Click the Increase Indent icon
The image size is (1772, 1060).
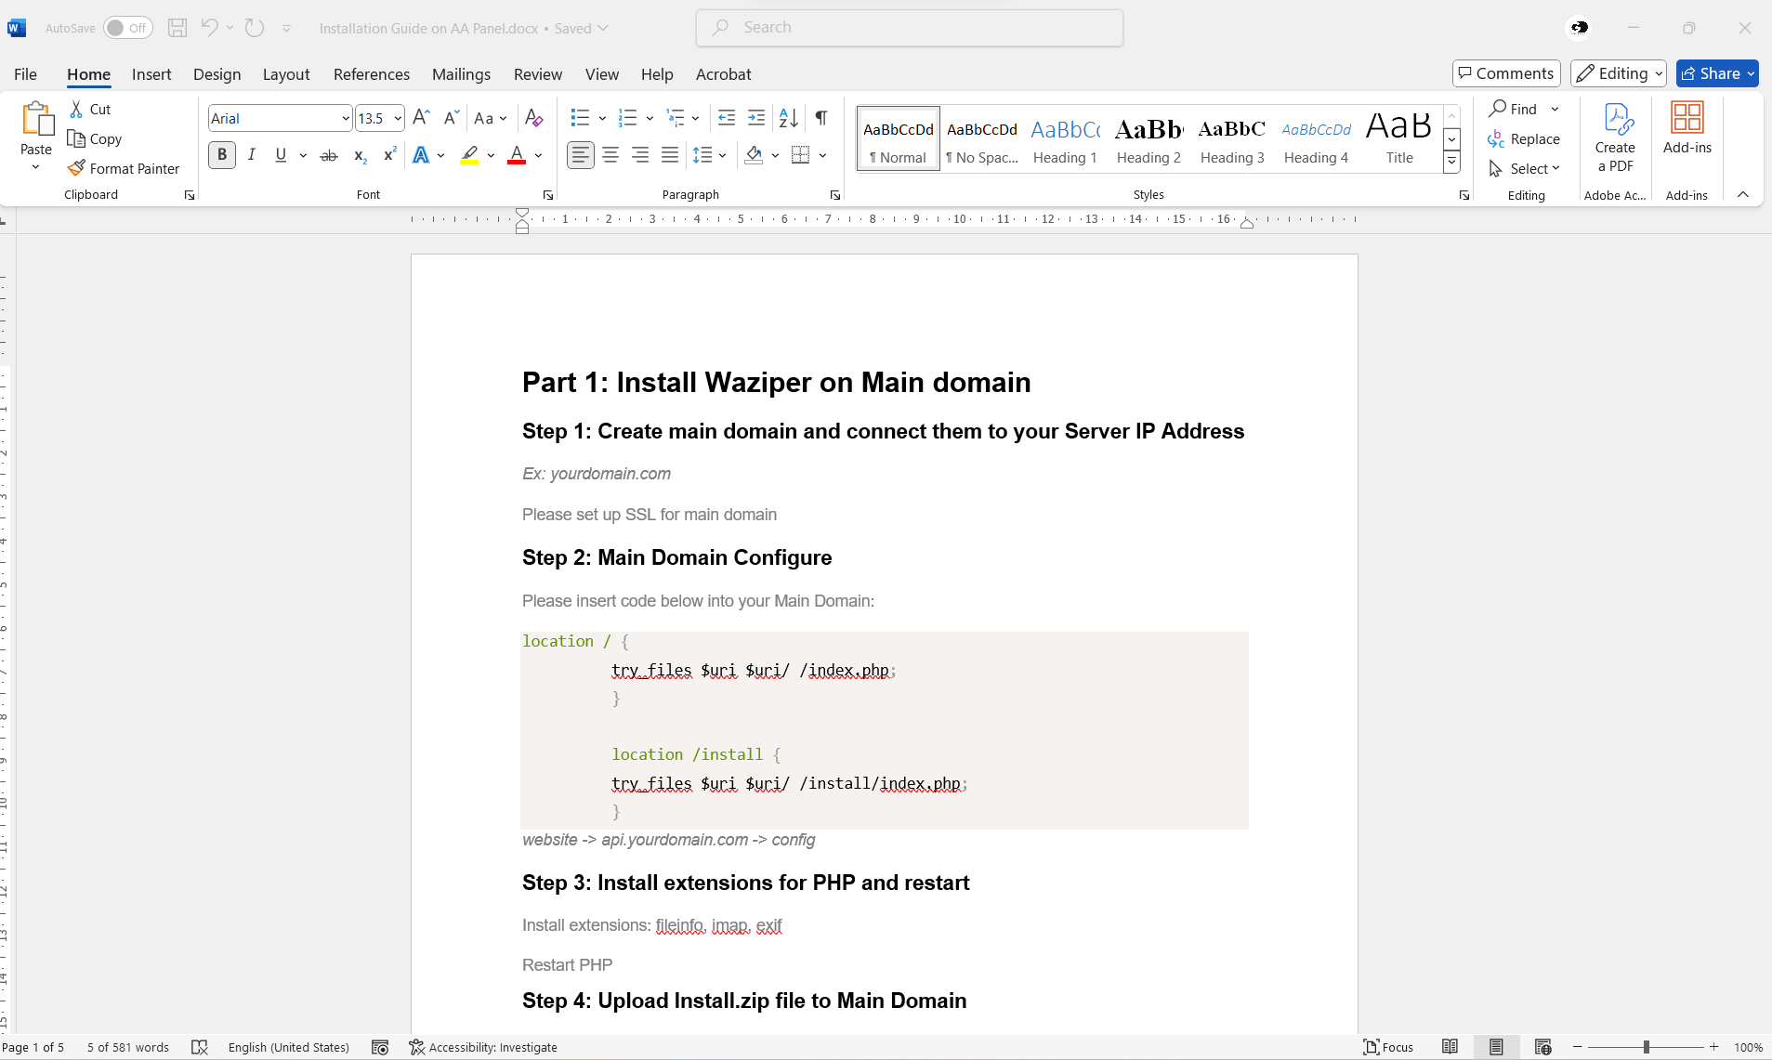click(x=756, y=118)
